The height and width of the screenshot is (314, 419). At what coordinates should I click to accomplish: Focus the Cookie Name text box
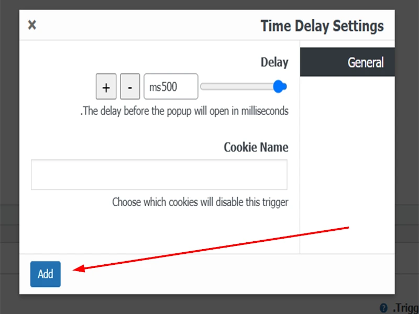(x=159, y=175)
